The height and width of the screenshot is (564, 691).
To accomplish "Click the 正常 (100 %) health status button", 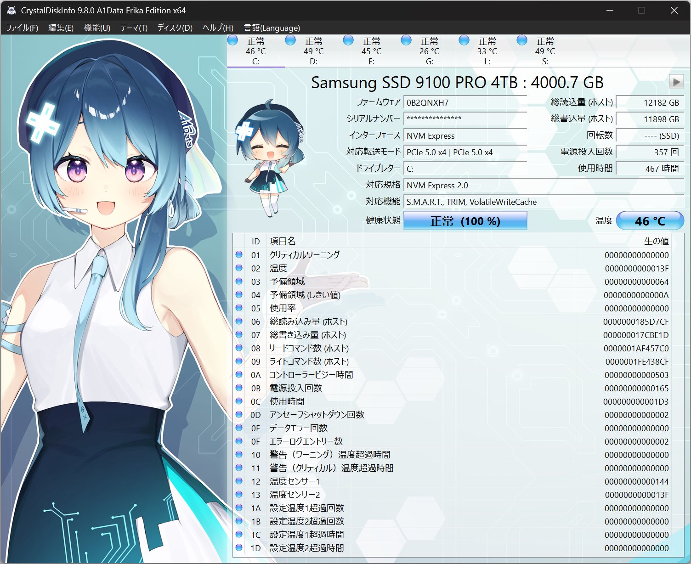I will (465, 221).
